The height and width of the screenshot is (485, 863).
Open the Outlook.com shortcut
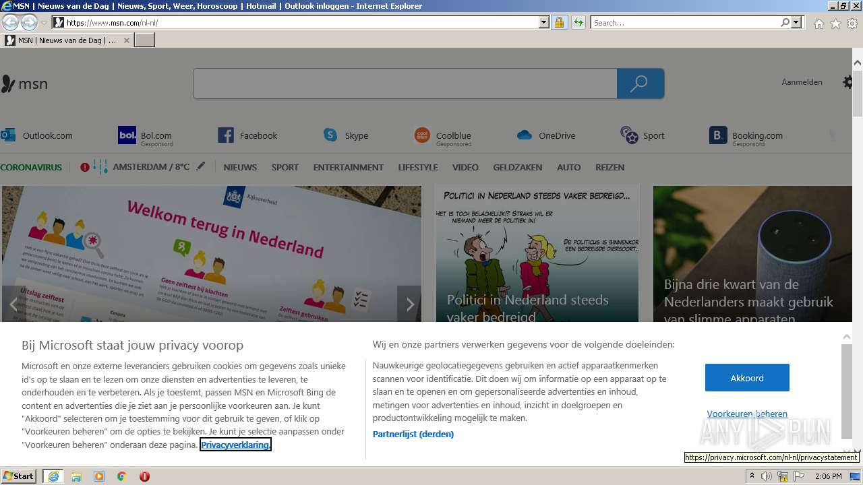pyautogui.click(x=37, y=135)
